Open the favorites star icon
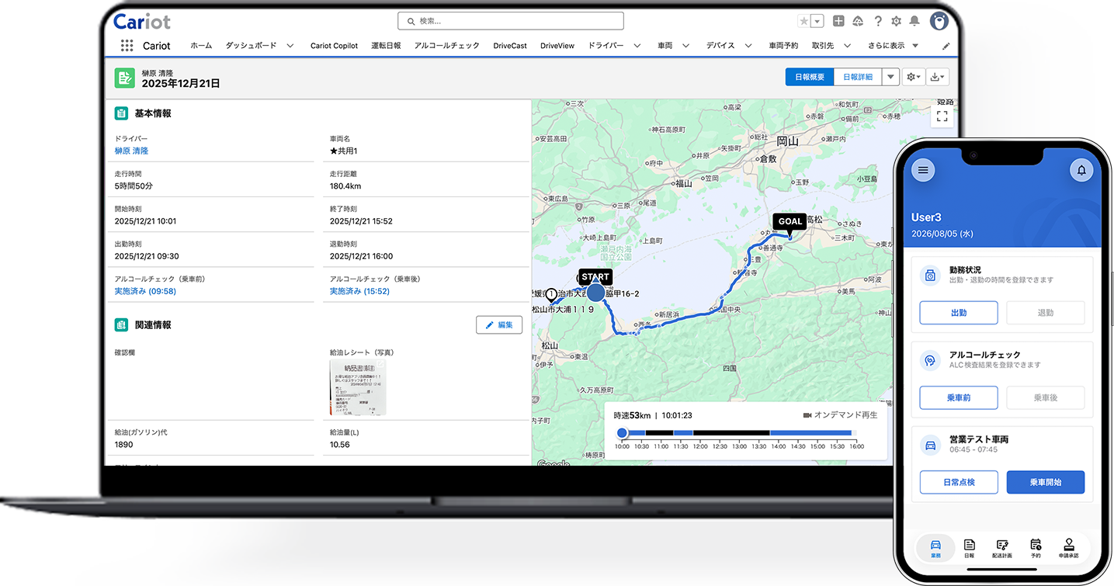Image resolution: width=1114 pixels, height=586 pixels. tap(804, 22)
